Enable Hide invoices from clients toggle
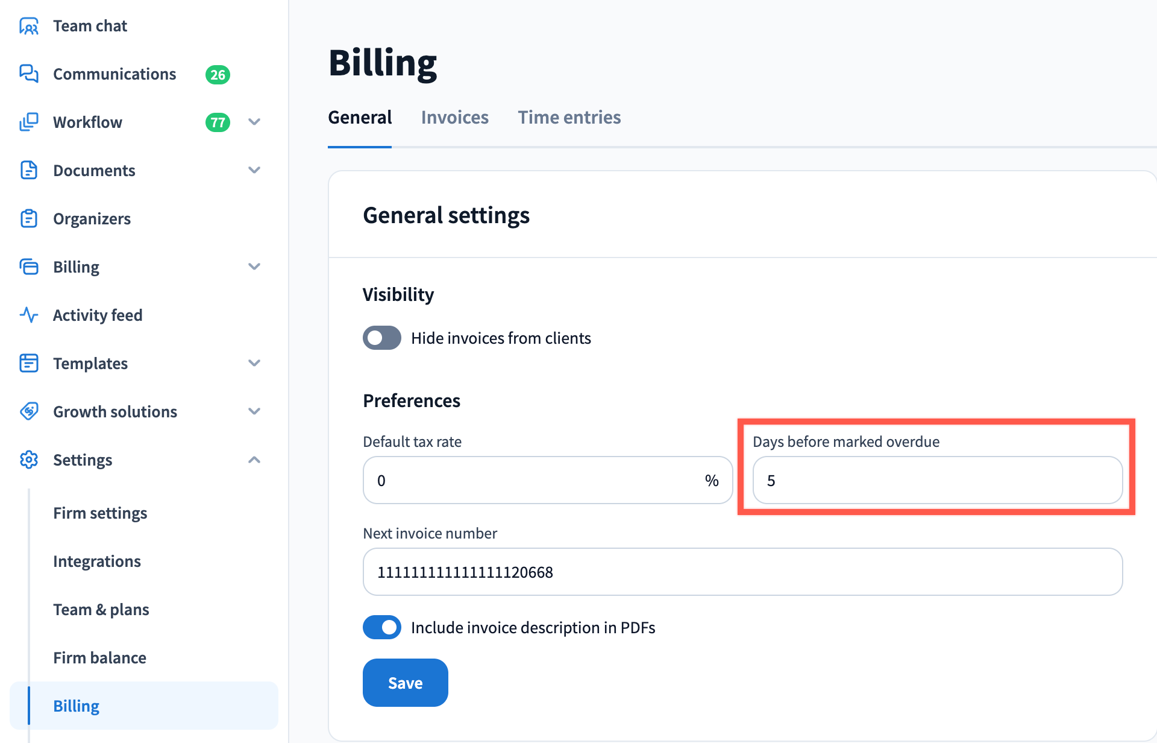Image resolution: width=1157 pixels, height=743 pixels. 381,338
